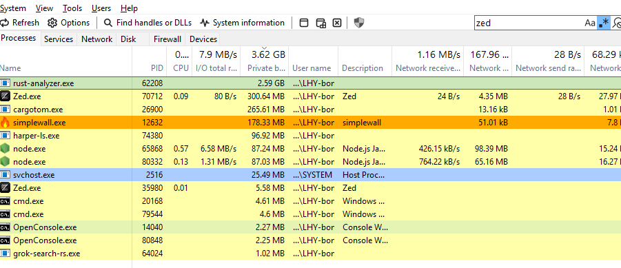The height and width of the screenshot is (268, 621).
Task: Click the 426.15 kB/s network receive value
Action: click(439, 149)
